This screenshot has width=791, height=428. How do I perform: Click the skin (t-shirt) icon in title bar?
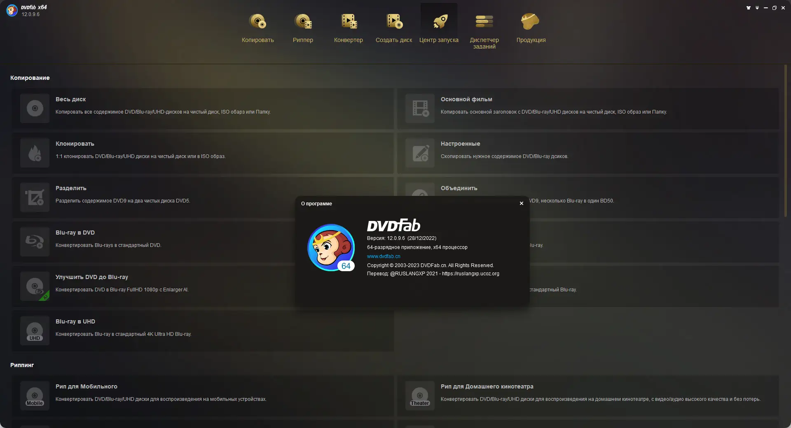click(749, 8)
